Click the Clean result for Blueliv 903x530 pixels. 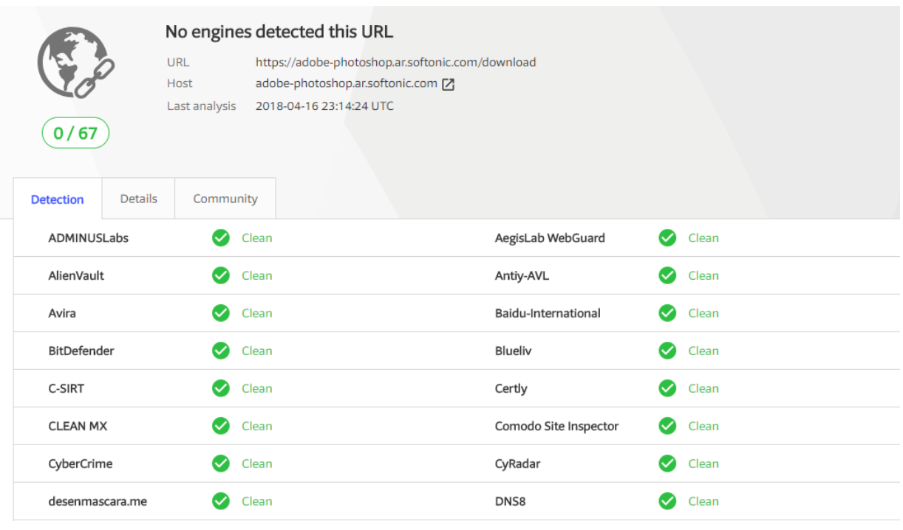703,351
